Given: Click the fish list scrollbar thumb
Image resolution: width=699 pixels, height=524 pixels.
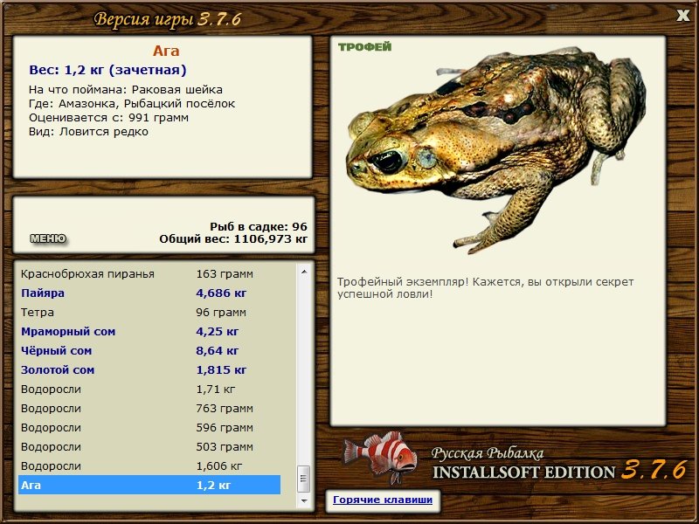Looking at the screenshot, I should 304,479.
